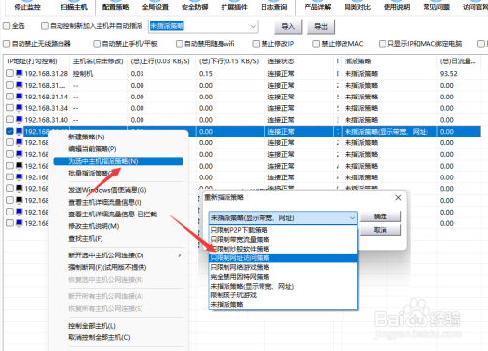Click the computer icon beside 192.168.31.14

tap(20, 97)
